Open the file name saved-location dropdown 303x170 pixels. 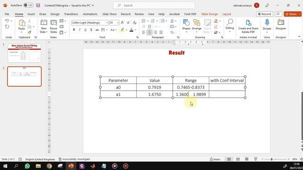tap(93, 5)
